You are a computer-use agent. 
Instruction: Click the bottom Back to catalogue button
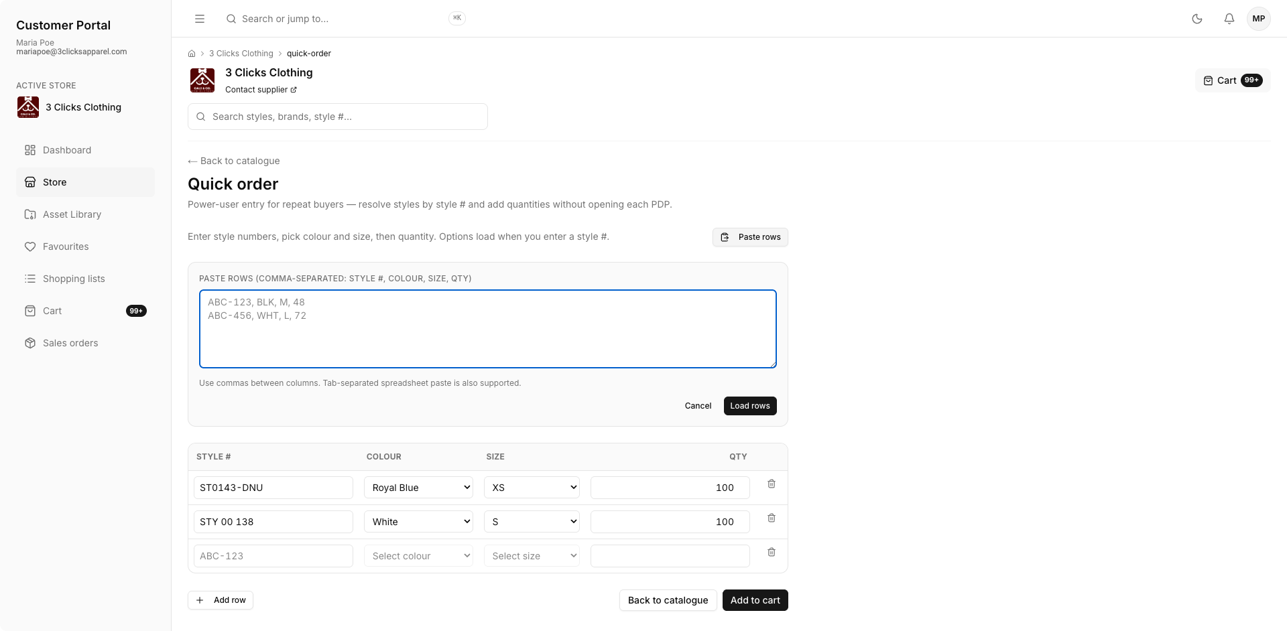click(668, 600)
